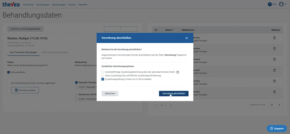Click the Aktionen column header
Image resolution: width=290 pixels, height=134 pixels.
(x=275, y=30)
